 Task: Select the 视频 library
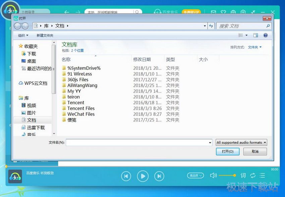(x=29, y=105)
